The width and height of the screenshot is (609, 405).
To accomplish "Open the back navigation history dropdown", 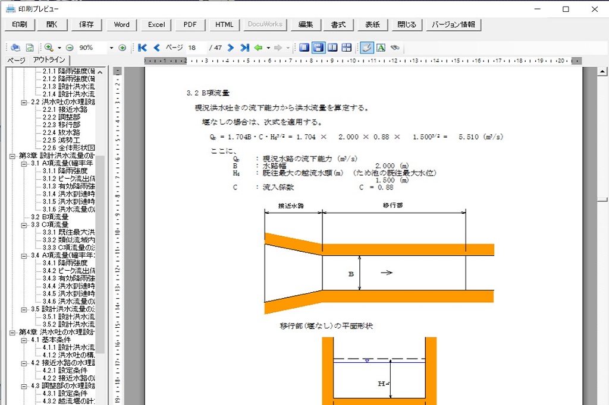I will (x=268, y=48).
